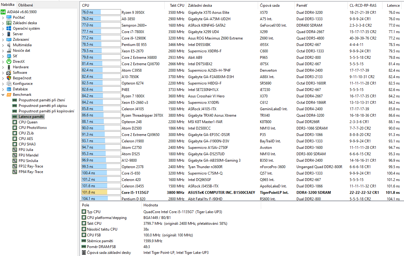Click the Benchmark folder icon

pyautogui.click(x=9, y=95)
